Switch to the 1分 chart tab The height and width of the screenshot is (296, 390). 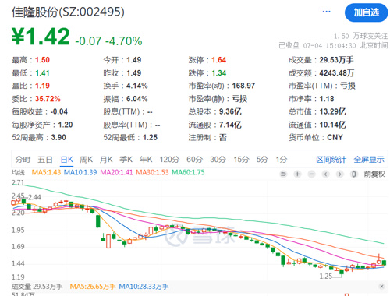click(282, 160)
